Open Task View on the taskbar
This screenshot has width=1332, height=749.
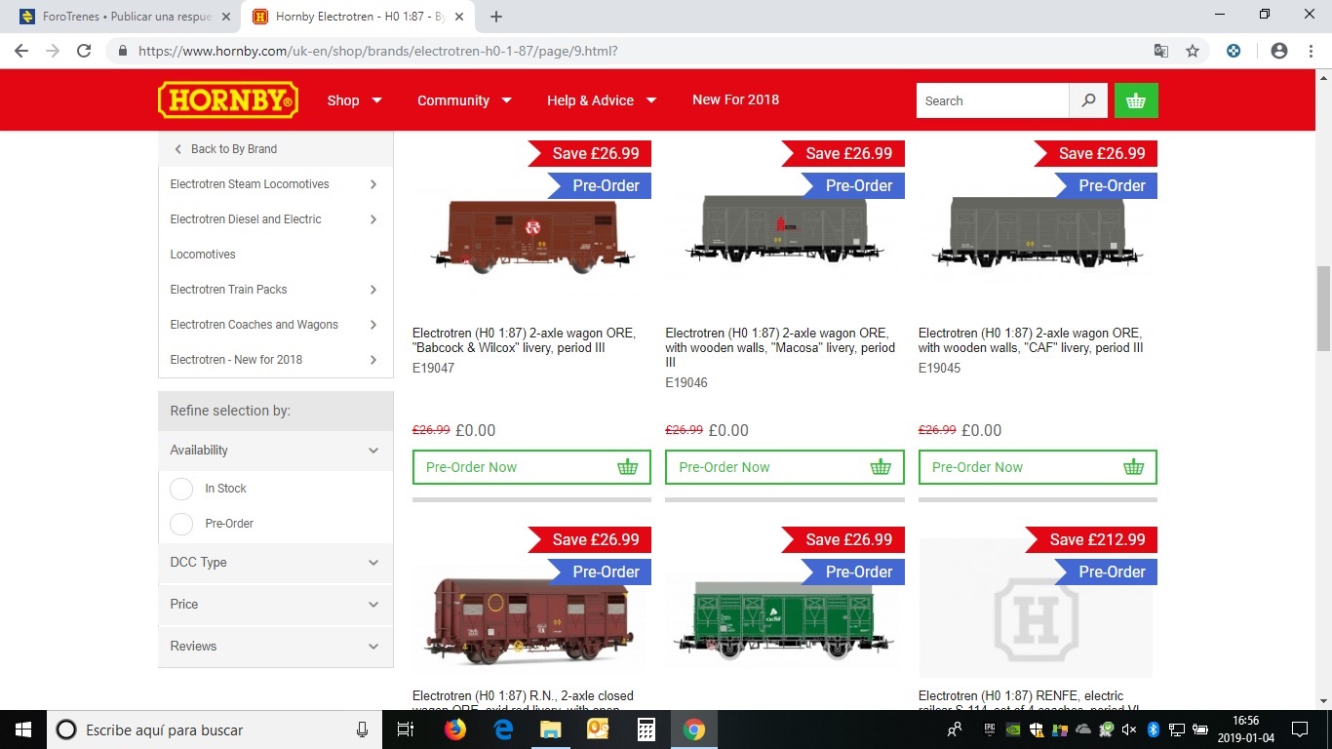click(x=407, y=729)
